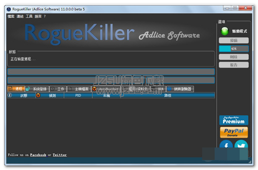This screenshot has width=258, height=170.
Task: Click the 狀態 column header
Action: [x=21, y=95]
